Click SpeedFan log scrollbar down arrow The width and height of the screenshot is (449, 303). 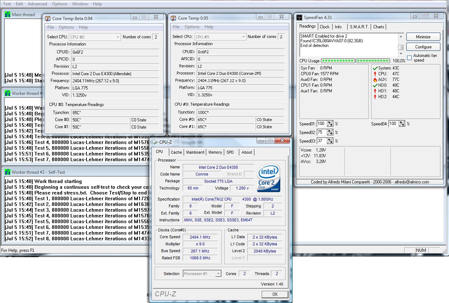pyautogui.click(x=401, y=53)
